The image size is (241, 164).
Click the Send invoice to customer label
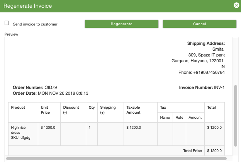click(x=35, y=24)
